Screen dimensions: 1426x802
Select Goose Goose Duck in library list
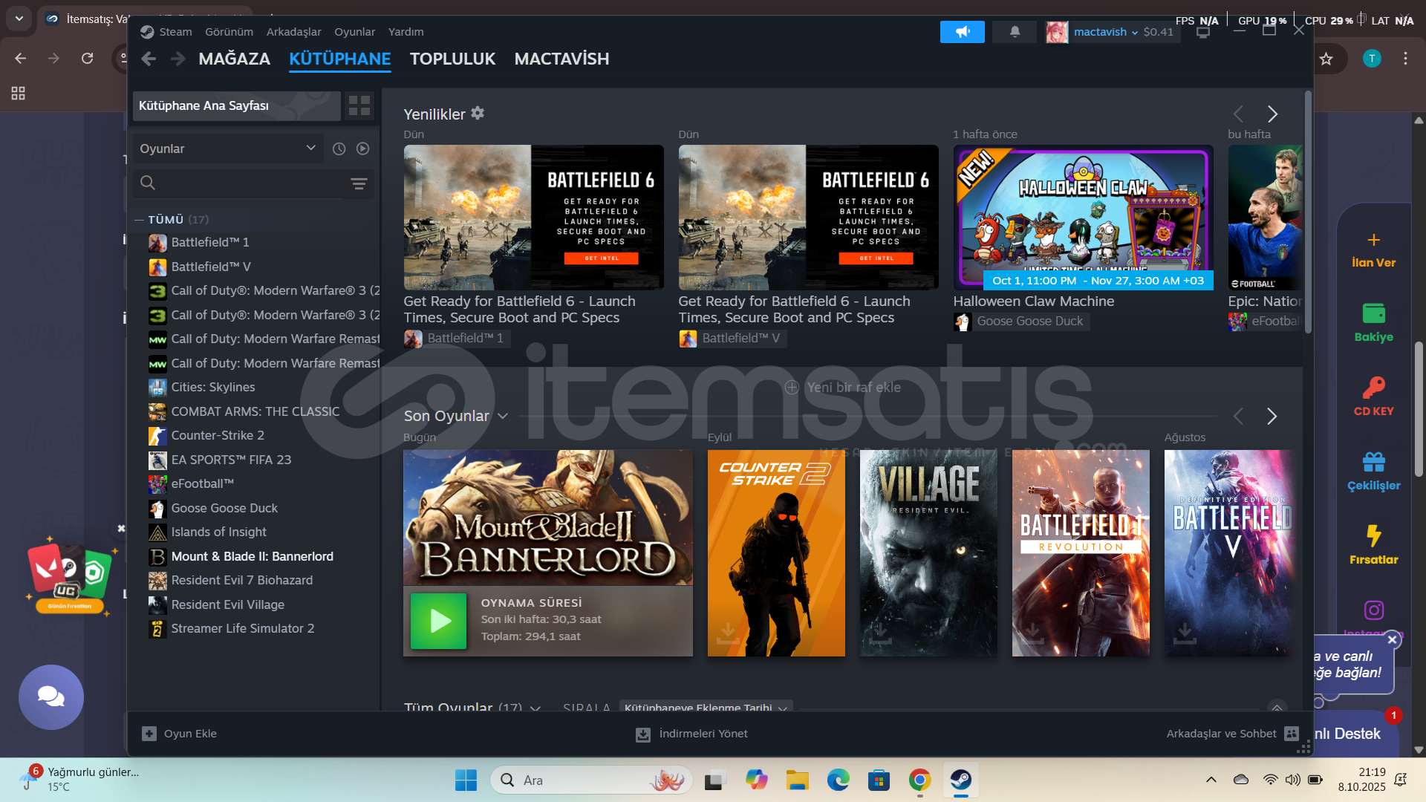point(224,508)
